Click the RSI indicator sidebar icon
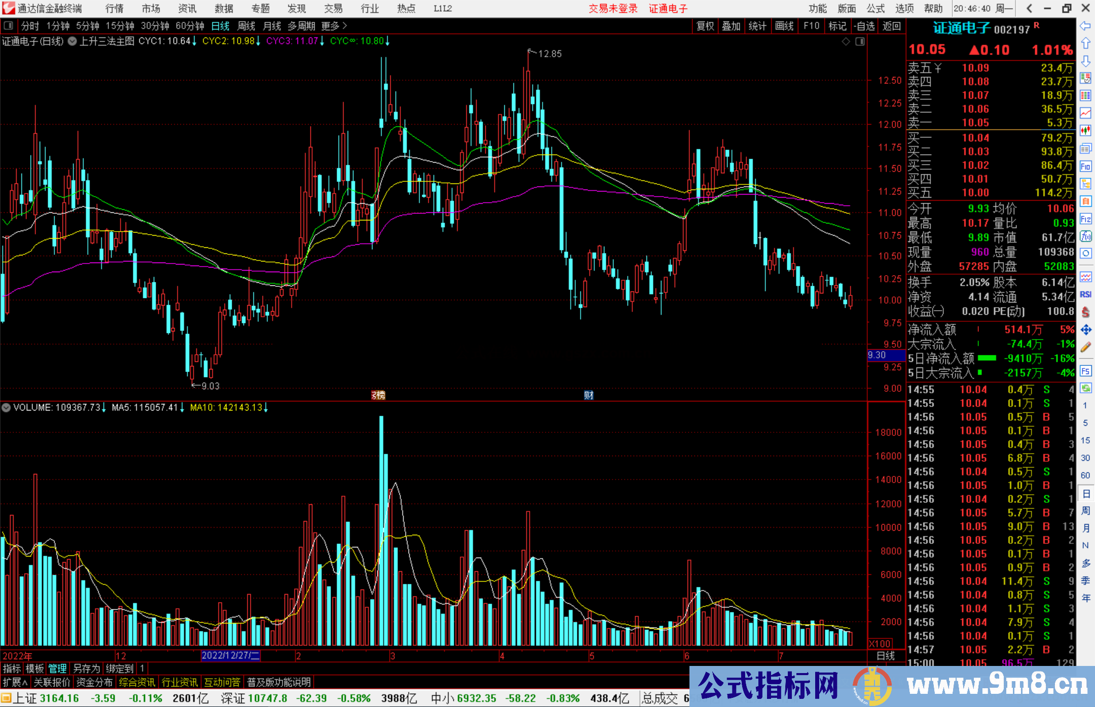1095x707 pixels. tap(1085, 294)
